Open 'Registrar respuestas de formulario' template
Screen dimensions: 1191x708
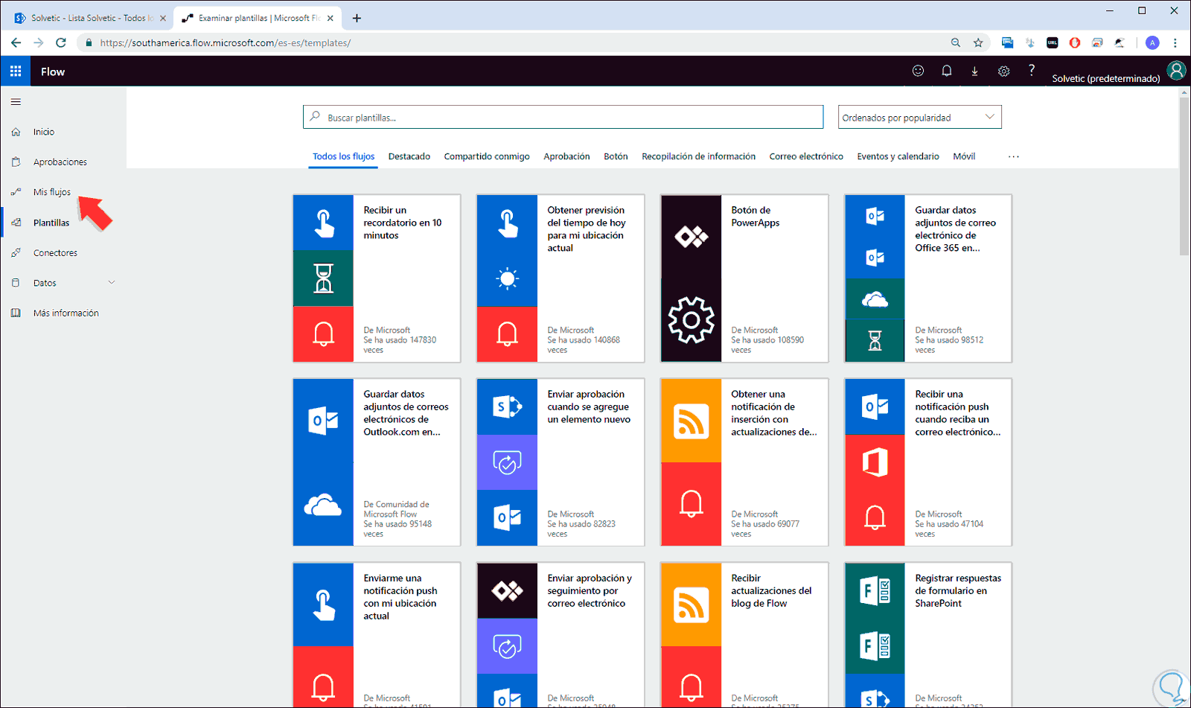tap(928, 635)
